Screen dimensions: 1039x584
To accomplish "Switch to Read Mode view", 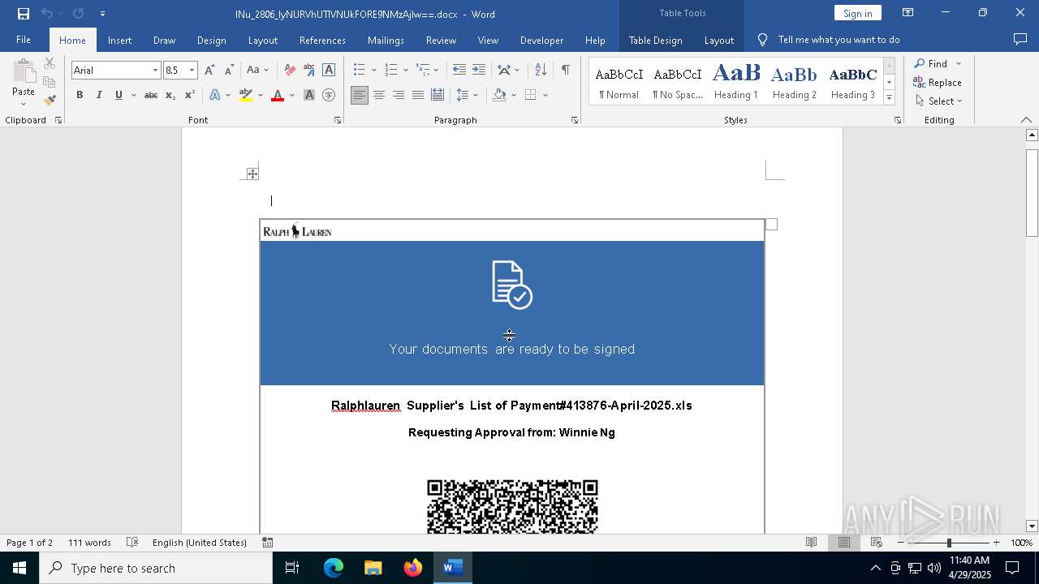I will point(811,543).
